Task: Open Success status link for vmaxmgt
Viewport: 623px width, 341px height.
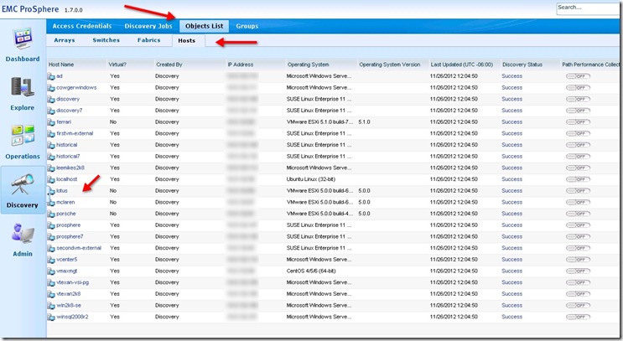Action: coord(511,271)
